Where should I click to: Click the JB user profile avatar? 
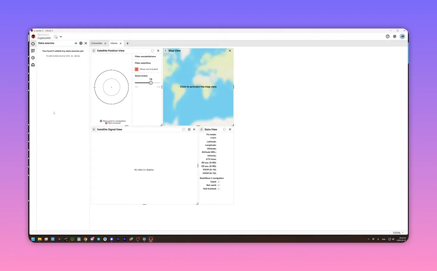coord(402,36)
